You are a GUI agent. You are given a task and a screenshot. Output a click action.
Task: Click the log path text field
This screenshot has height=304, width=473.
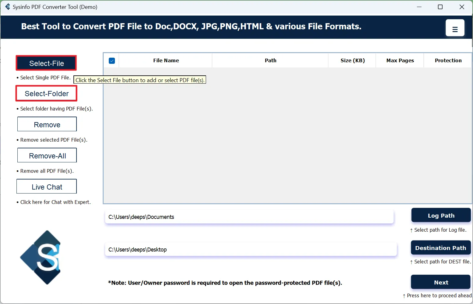(x=249, y=217)
